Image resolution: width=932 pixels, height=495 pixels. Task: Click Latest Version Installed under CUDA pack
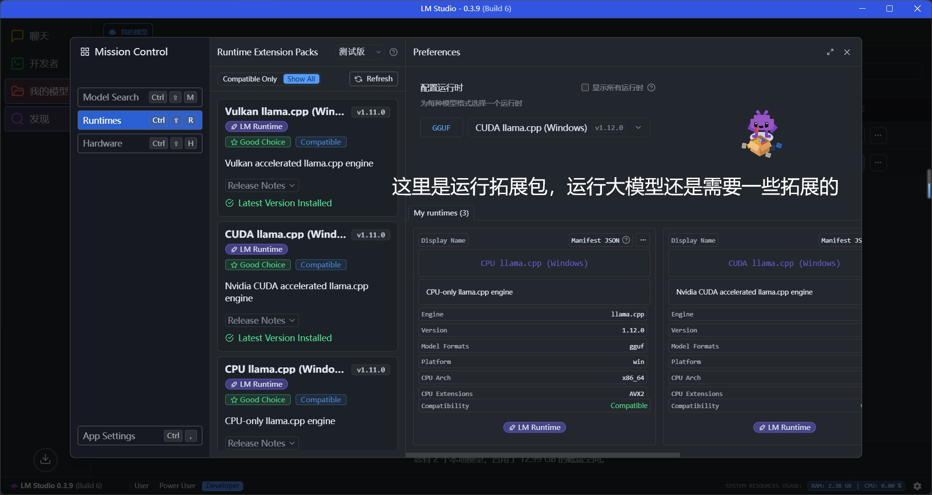tap(279, 338)
